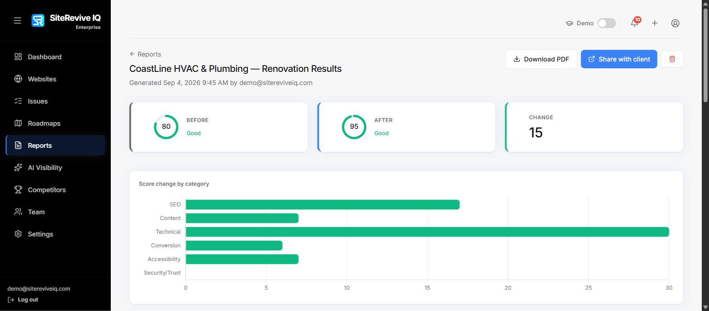Click the SiteRevive IQ logo icon
The width and height of the screenshot is (709, 311).
click(38, 20)
